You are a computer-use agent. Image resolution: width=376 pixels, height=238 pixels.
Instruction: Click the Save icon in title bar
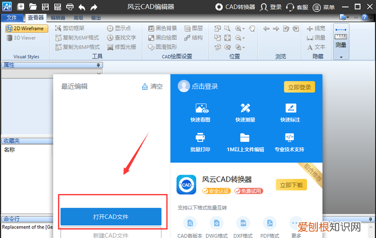click(45, 6)
